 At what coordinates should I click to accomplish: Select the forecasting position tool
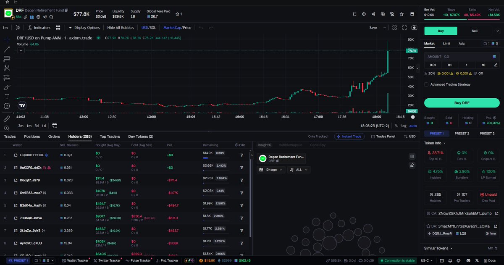[7, 78]
